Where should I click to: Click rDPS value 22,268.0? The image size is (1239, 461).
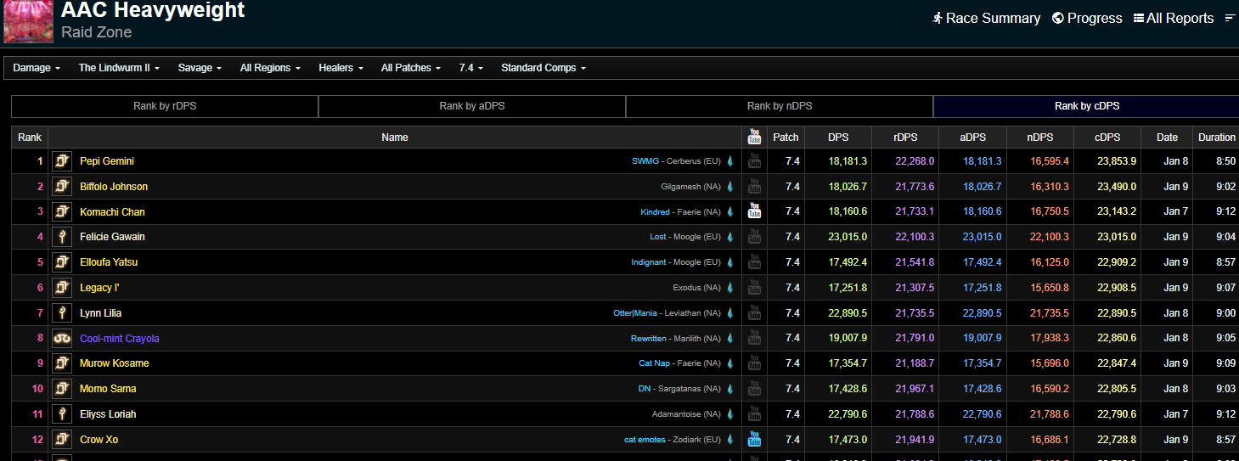coord(915,161)
